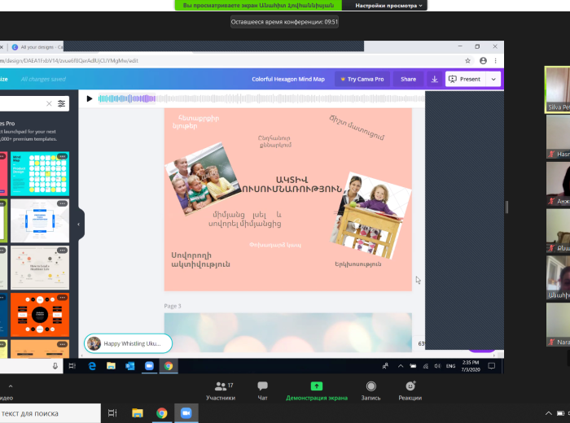The width and height of the screenshot is (570, 423).
Task: Click Демонстрация экрана share screen button
Action: (317, 391)
